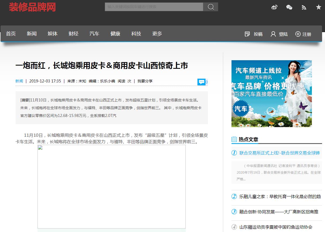Image resolution: width=325 pixels, height=232 pixels.
Task: Click the 装修品牌网 site logo
Action: (32, 7)
